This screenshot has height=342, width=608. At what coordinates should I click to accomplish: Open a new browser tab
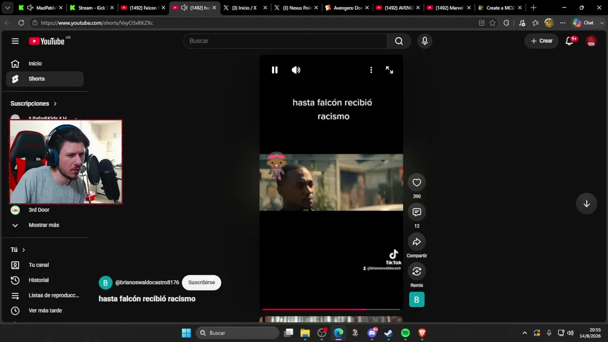tap(533, 8)
